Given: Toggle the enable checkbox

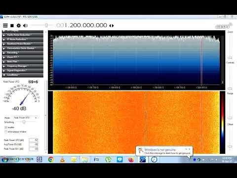Looking at the screenshot, I should tap(6, 128).
